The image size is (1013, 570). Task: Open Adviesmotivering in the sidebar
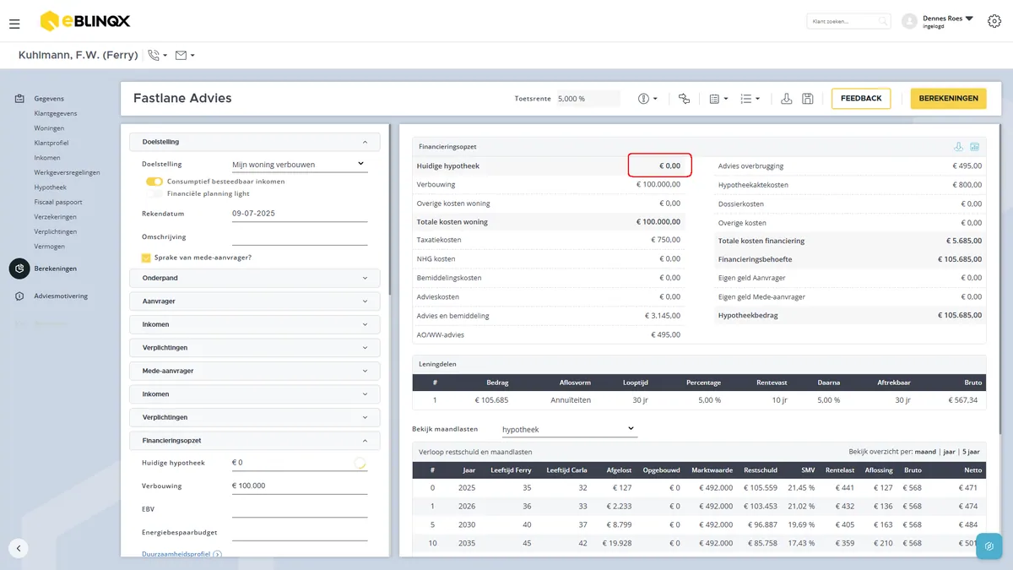61,296
